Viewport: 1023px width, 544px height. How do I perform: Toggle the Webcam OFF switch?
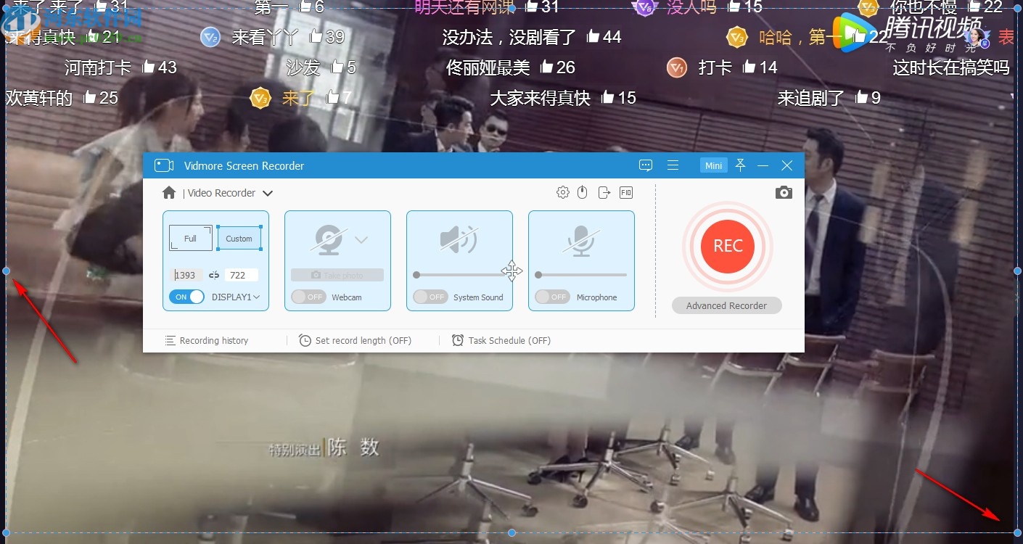[308, 297]
